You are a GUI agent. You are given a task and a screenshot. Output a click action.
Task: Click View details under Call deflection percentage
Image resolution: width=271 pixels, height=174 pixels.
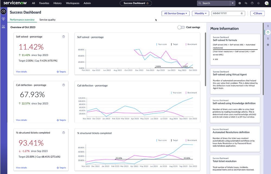21,120
